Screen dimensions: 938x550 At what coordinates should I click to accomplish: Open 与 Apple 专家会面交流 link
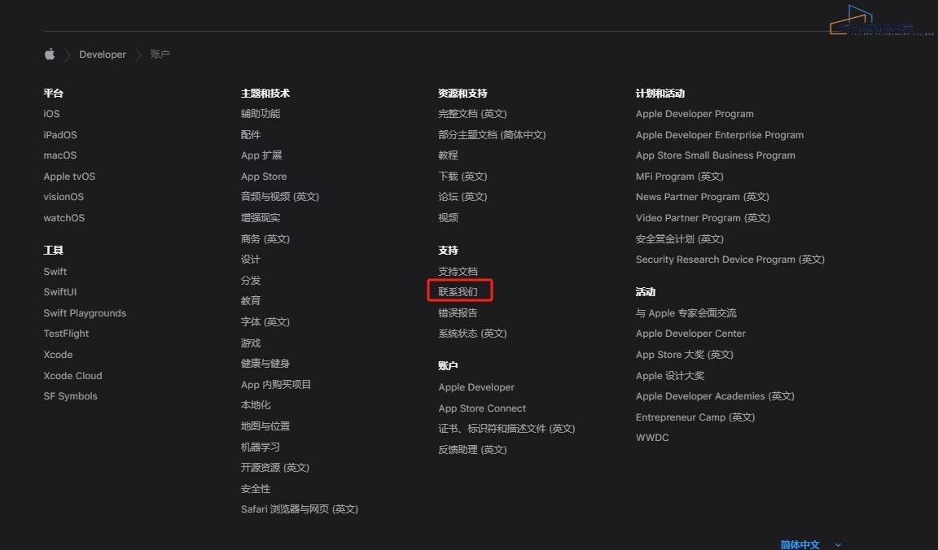click(686, 312)
